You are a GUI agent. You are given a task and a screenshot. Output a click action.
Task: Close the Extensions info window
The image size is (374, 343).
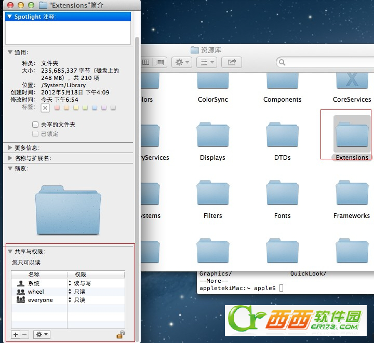[10, 5]
